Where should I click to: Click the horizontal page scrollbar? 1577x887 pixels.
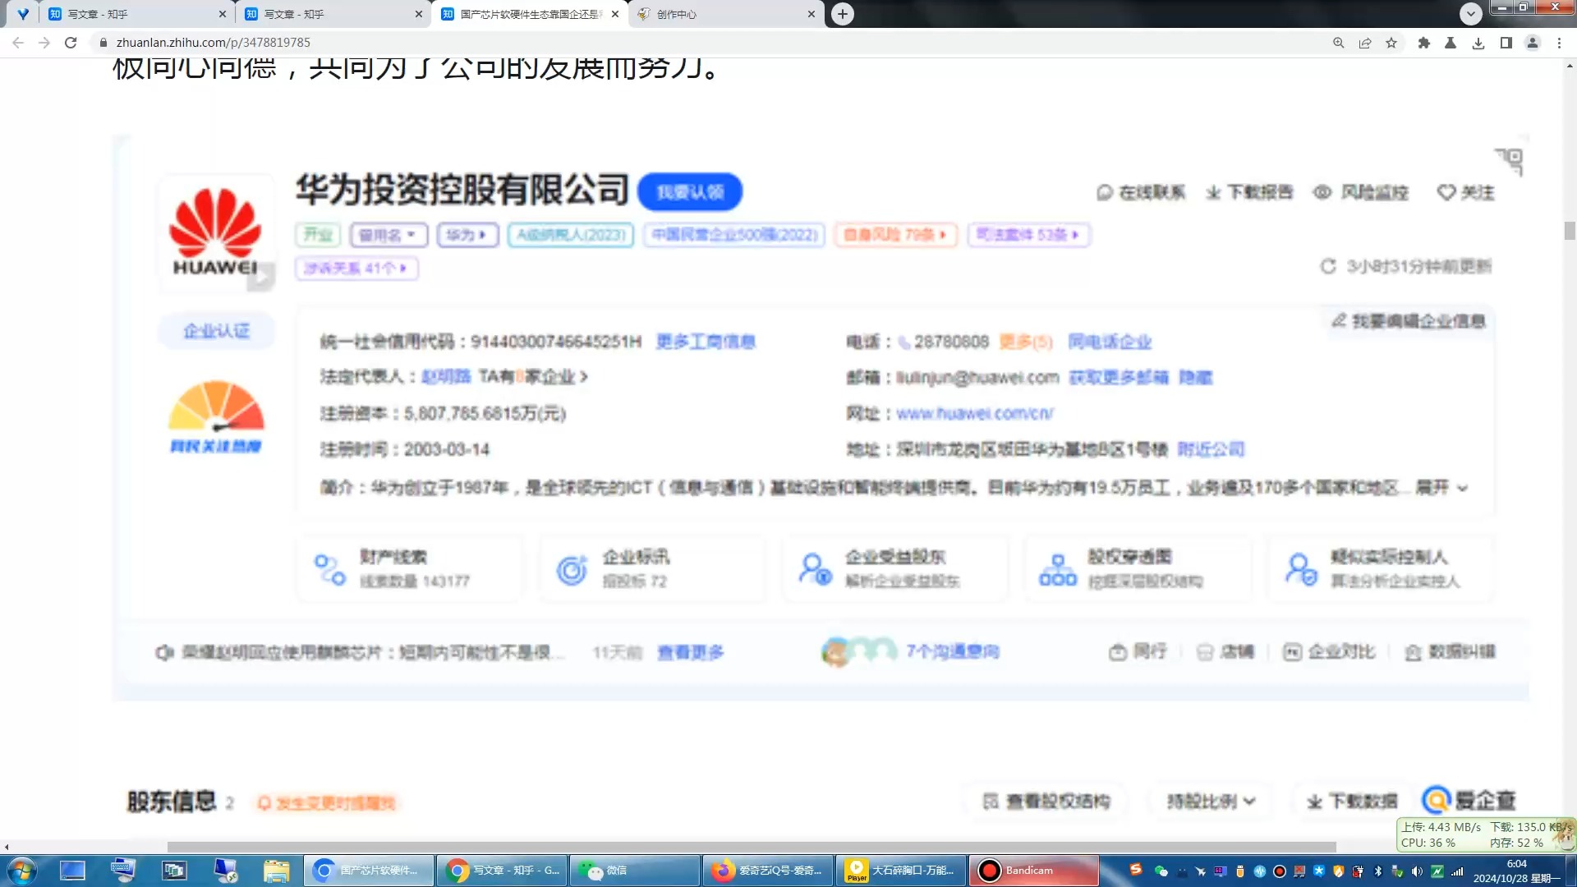(x=752, y=847)
